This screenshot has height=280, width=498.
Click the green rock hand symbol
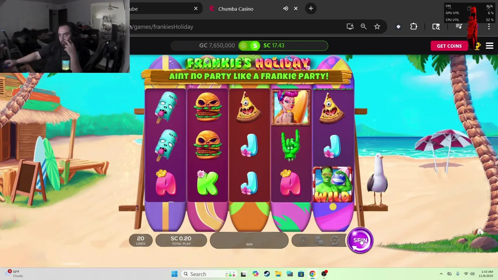pos(291,145)
